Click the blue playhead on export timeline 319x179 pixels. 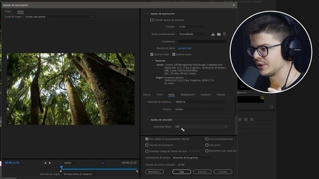(61, 167)
